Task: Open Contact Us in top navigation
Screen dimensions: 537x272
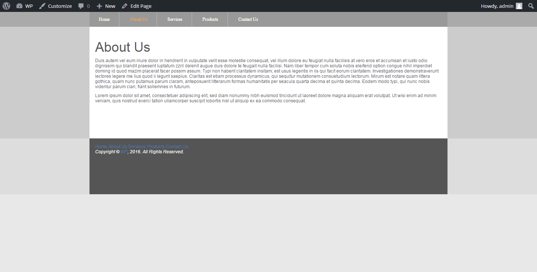Action: (x=248, y=19)
